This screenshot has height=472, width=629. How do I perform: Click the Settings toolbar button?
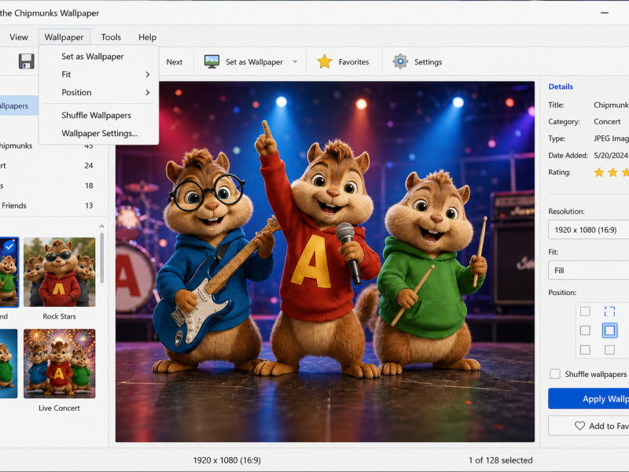click(417, 62)
